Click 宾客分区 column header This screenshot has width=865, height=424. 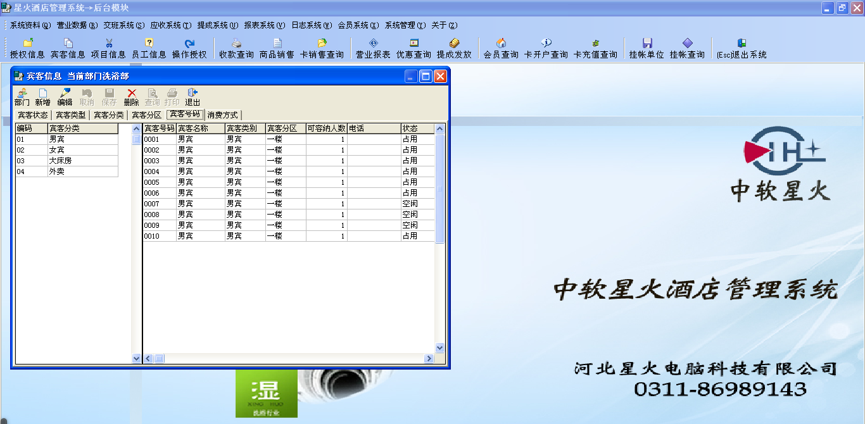point(286,128)
